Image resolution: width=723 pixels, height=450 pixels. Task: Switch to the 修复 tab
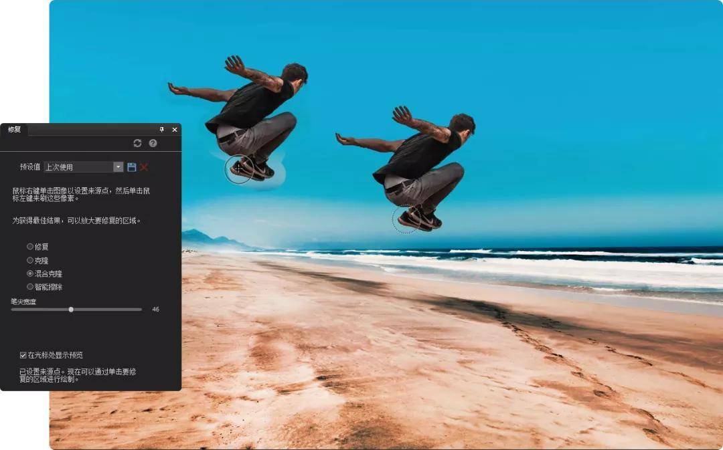click(14, 130)
